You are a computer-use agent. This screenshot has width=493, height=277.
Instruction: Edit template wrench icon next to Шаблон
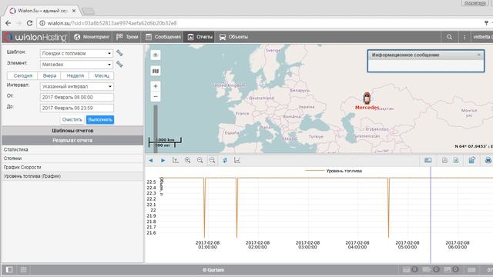click(119, 53)
